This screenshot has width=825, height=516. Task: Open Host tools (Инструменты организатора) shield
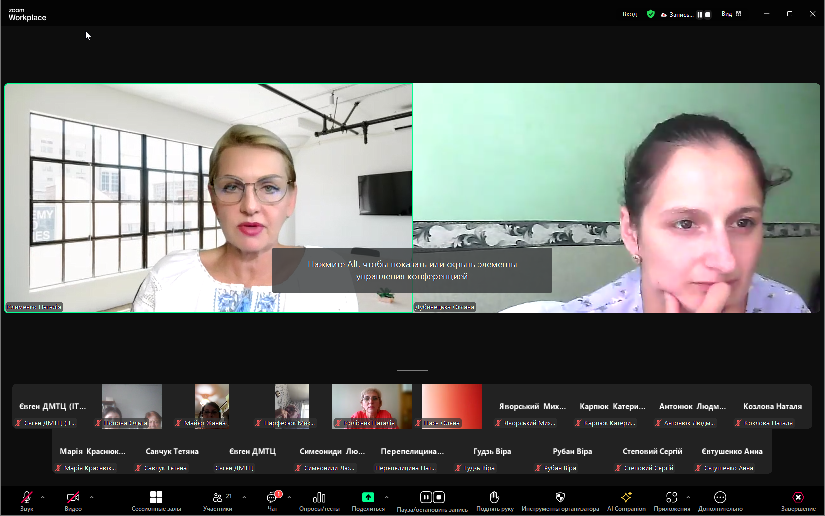pyautogui.click(x=560, y=497)
